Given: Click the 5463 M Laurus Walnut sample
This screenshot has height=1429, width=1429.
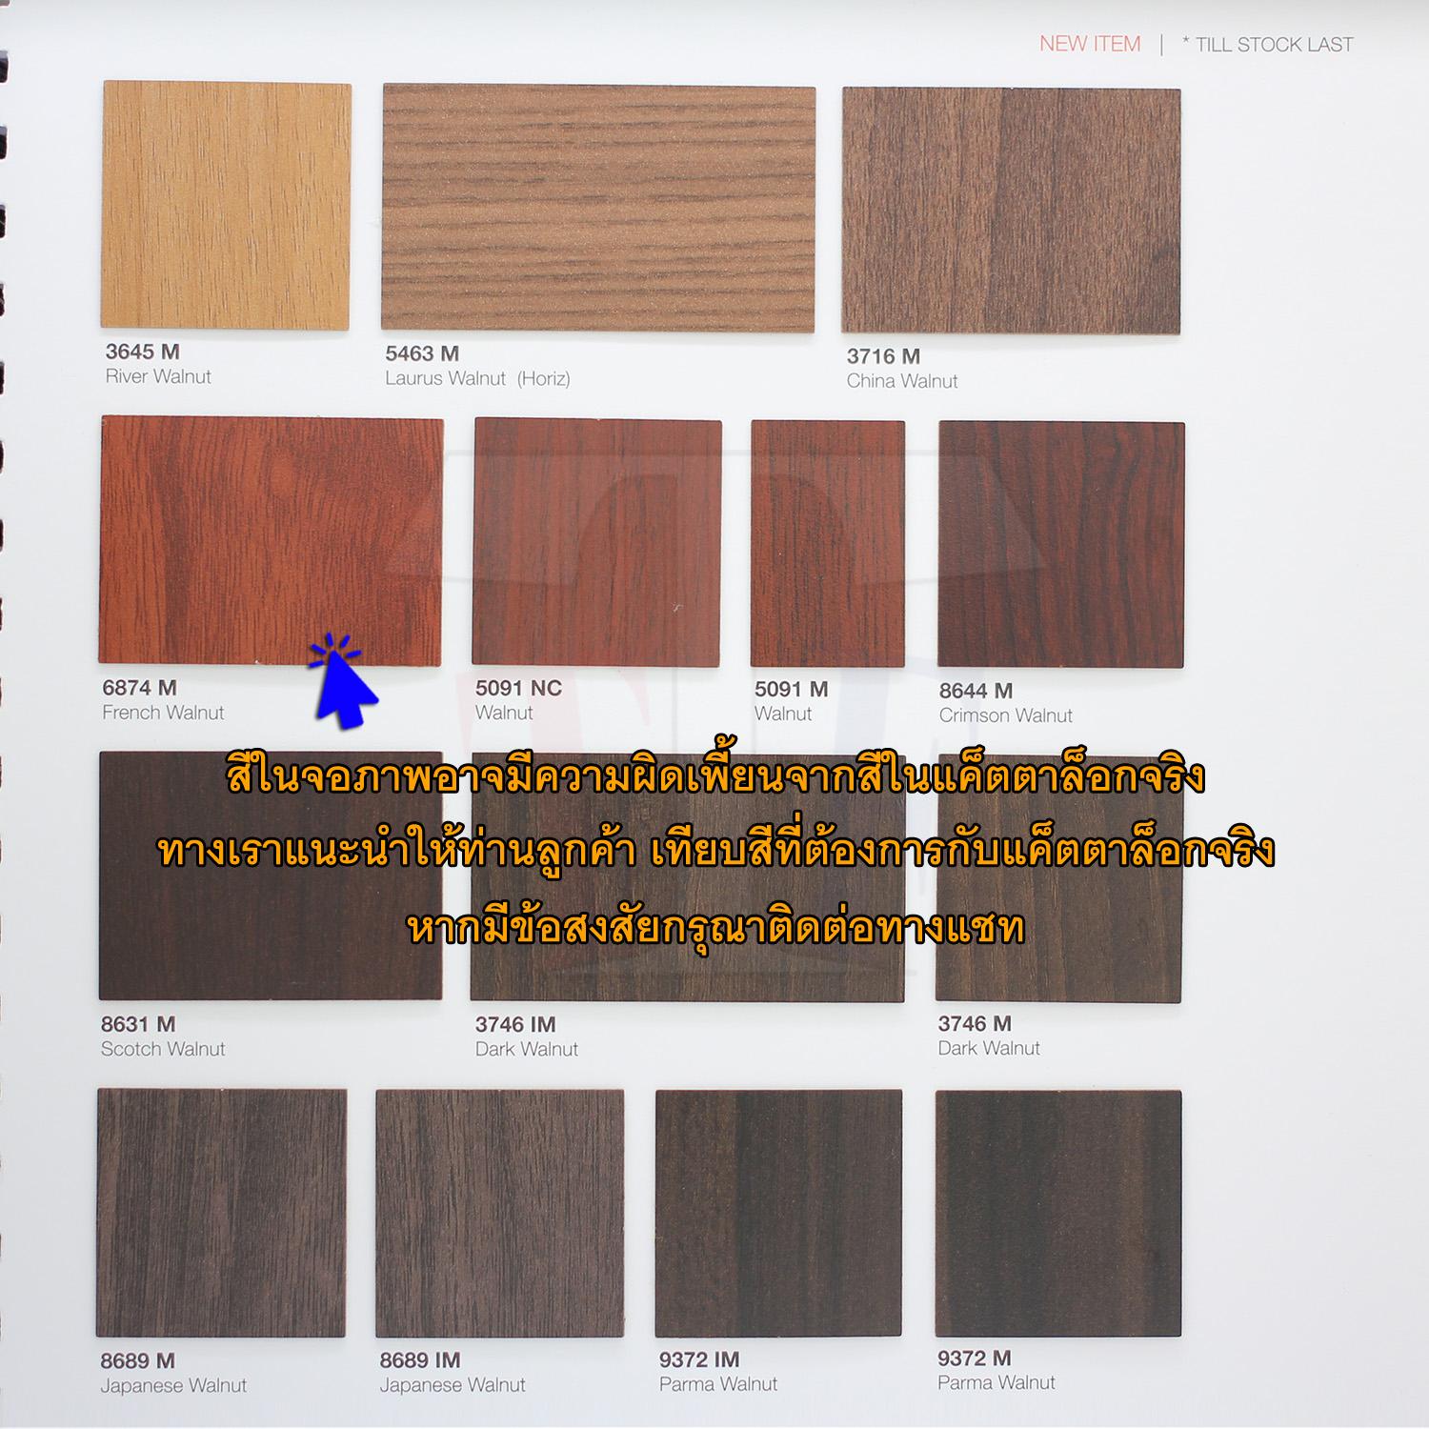Looking at the screenshot, I should coord(595,205).
